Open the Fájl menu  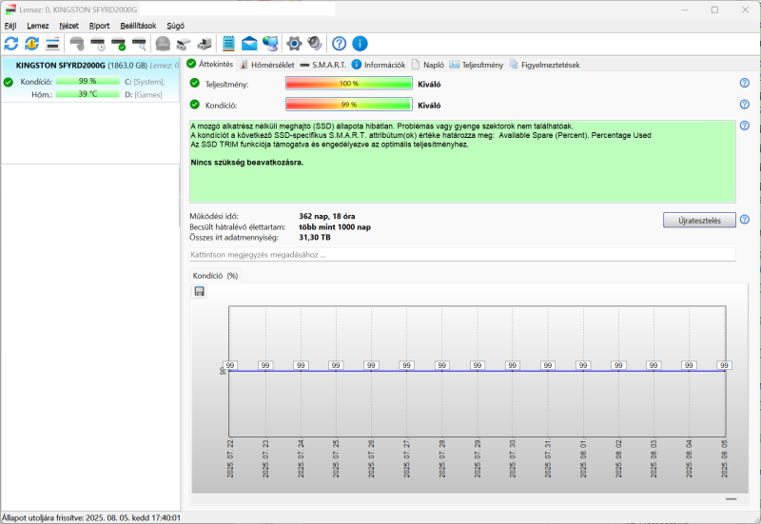(10, 26)
